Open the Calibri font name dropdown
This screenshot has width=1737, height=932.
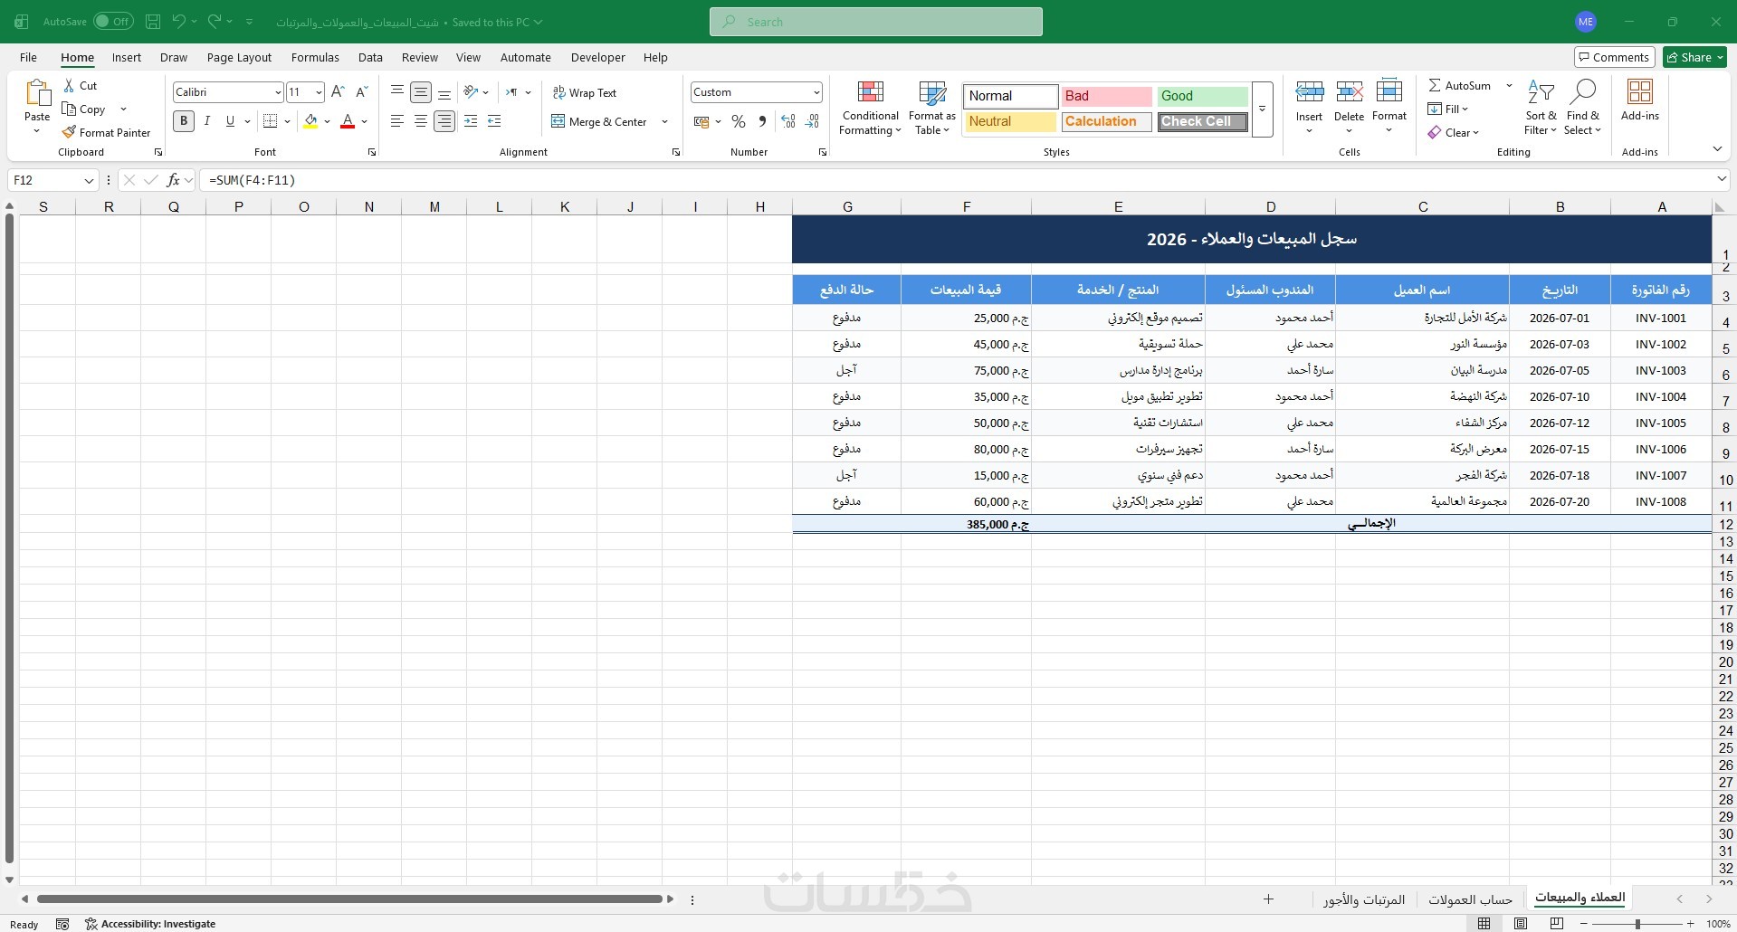(x=277, y=92)
